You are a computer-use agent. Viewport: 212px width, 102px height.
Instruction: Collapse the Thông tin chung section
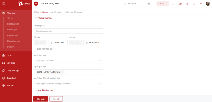pyautogui.click(x=36, y=18)
